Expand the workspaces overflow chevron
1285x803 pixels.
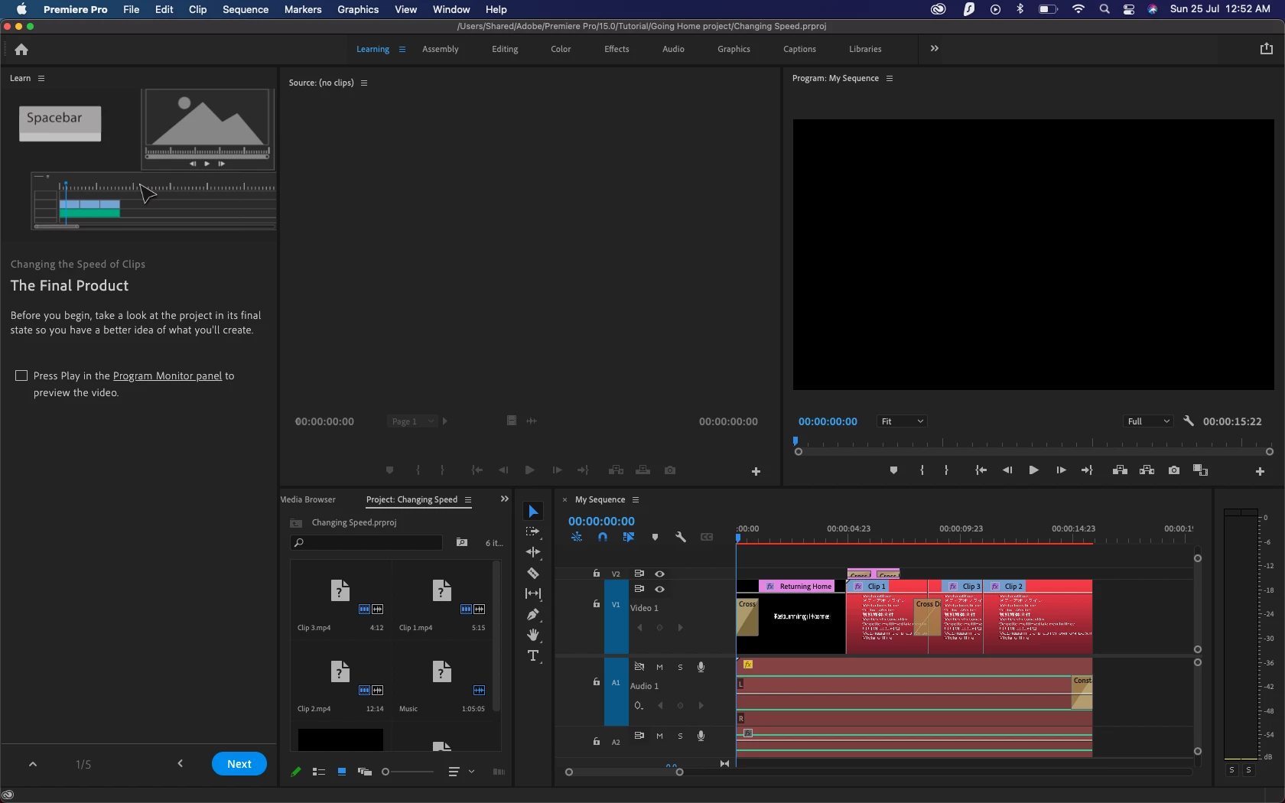click(934, 48)
